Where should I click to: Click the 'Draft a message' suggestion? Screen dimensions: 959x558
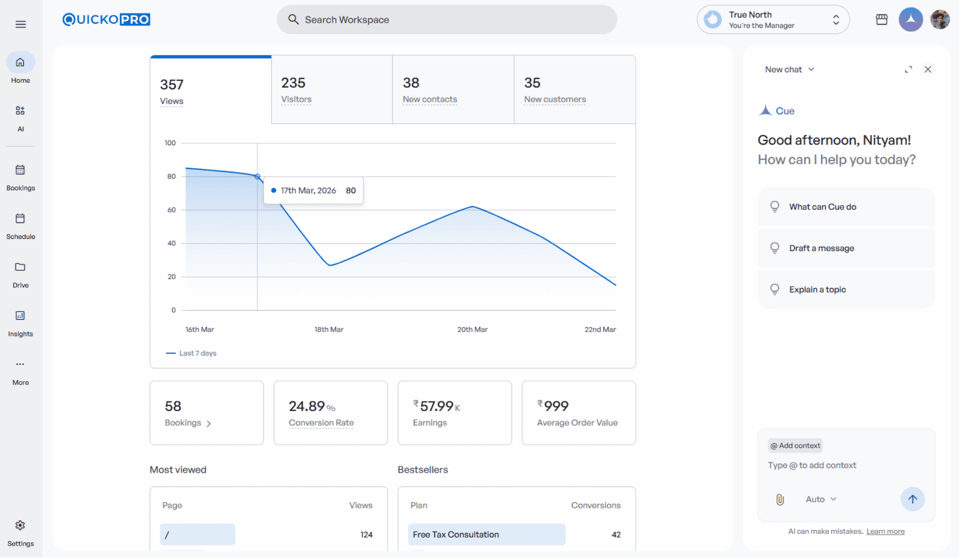[x=846, y=248]
